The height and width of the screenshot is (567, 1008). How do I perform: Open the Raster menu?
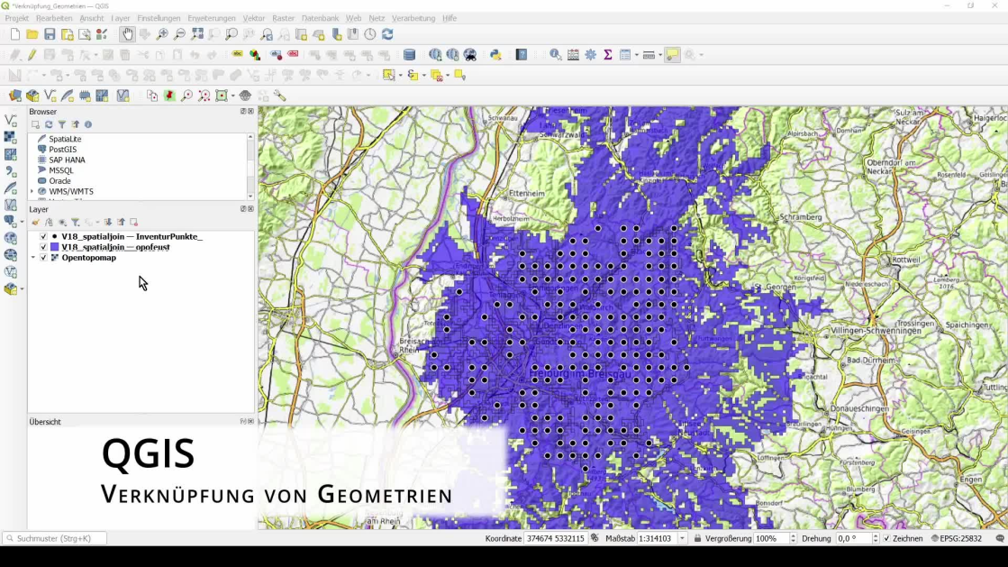tap(283, 18)
